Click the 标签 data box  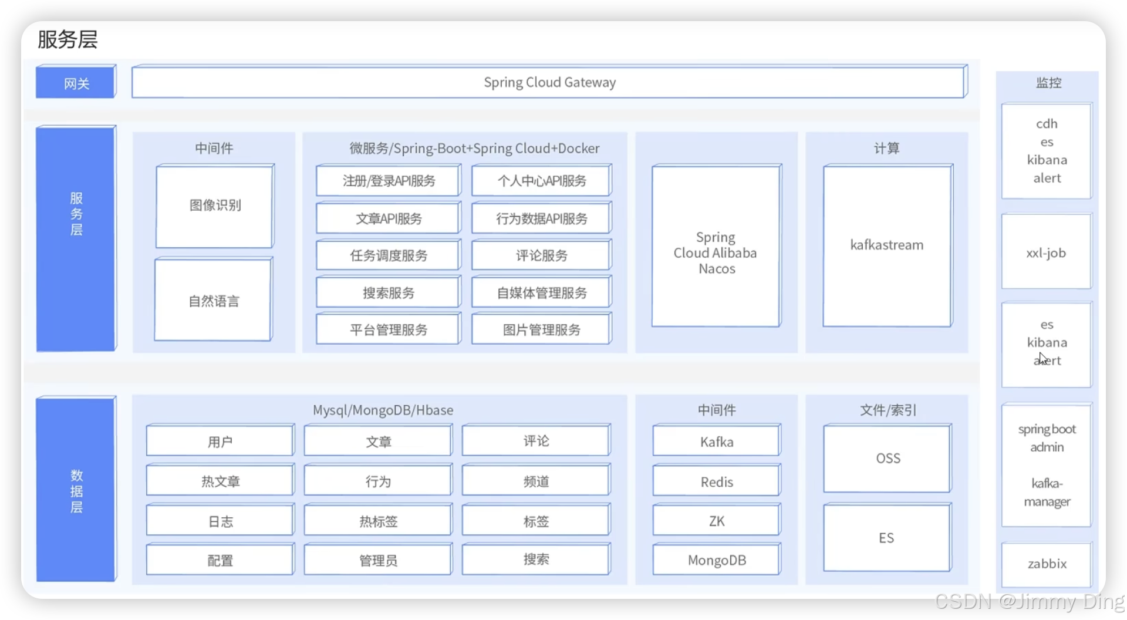pyautogui.click(x=536, y=520)
